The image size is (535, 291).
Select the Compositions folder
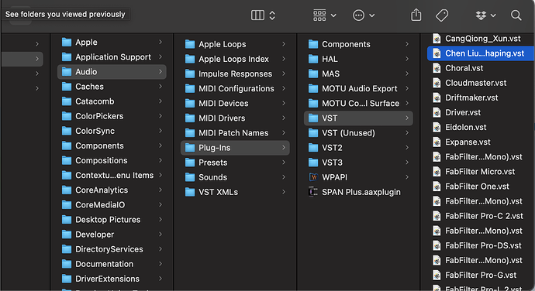tap(112, 160)
